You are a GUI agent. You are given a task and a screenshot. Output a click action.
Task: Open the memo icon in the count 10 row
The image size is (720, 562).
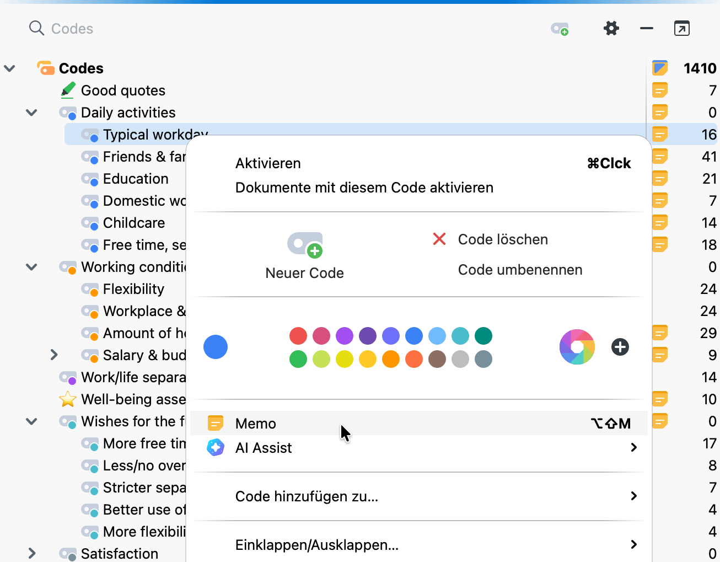pos(660,399)
